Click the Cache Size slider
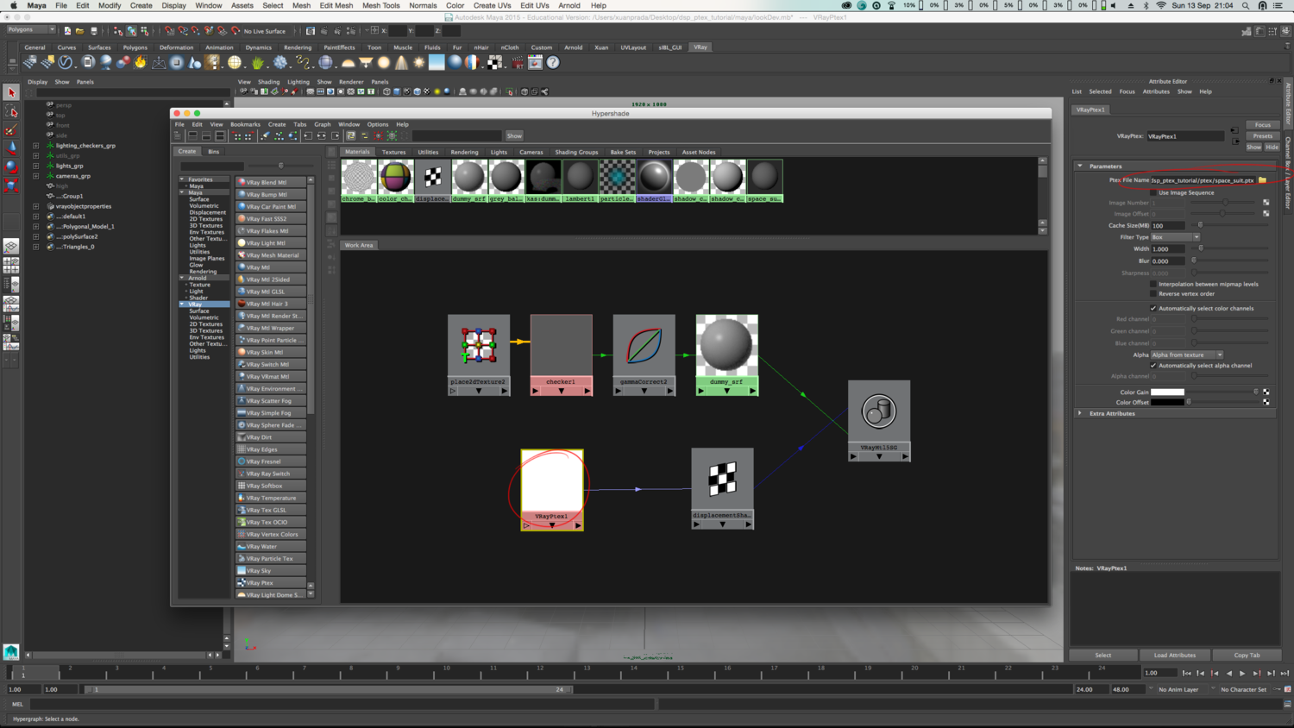Image resolution: width=1294 pixels, height=728 pixels. [x=1230, y=225]
